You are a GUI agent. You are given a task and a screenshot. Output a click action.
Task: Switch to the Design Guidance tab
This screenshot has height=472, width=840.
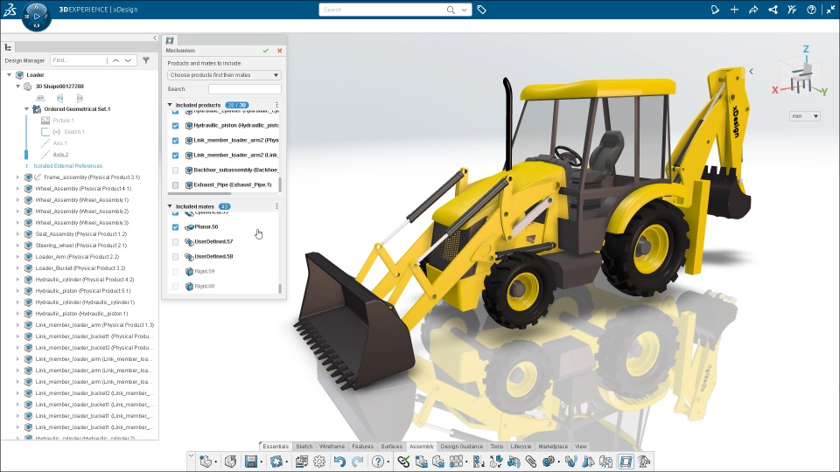462,447
